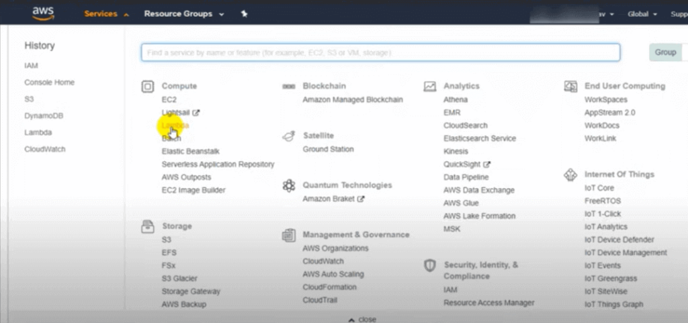The width and height of the screenshot is (688, 323).
Task: Click the Management & Governance icon
Action: click(x=288, y=235)
